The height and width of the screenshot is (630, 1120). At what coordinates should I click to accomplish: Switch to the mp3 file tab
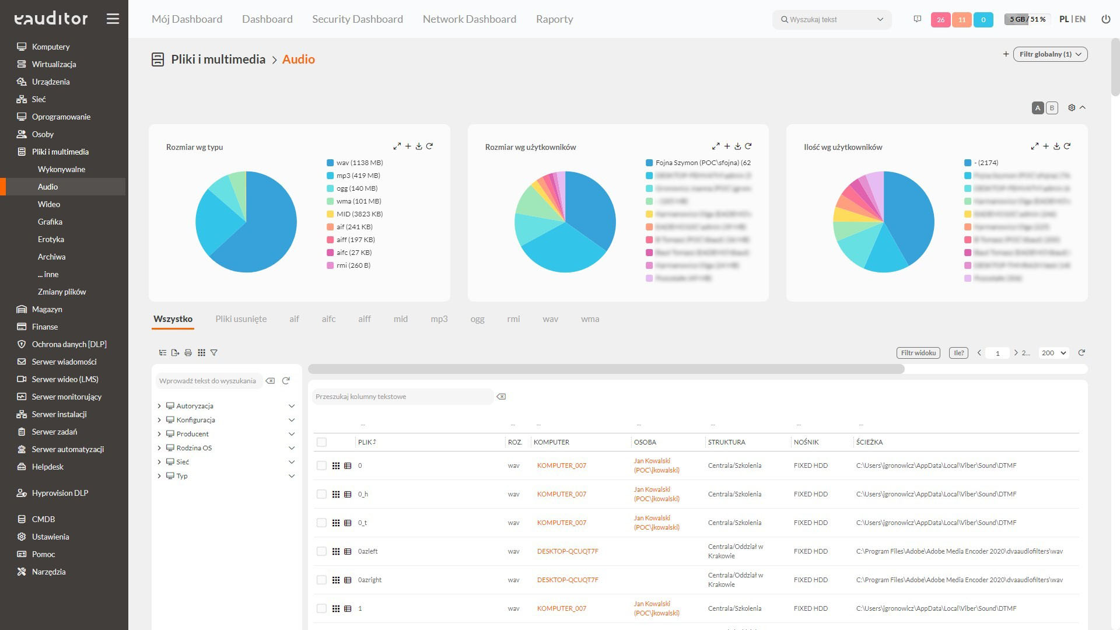(439, 319)
